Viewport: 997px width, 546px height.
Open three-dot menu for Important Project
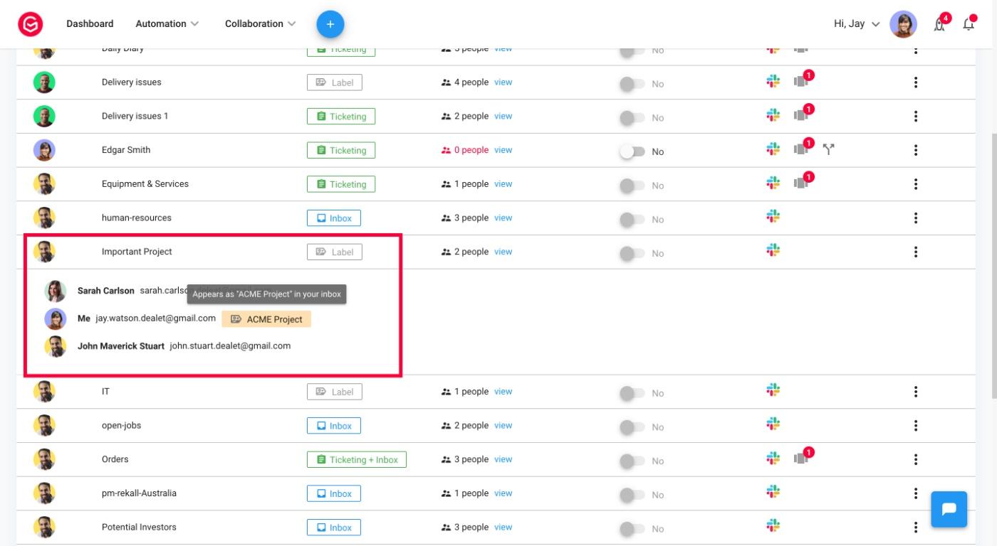click(916, 252)
